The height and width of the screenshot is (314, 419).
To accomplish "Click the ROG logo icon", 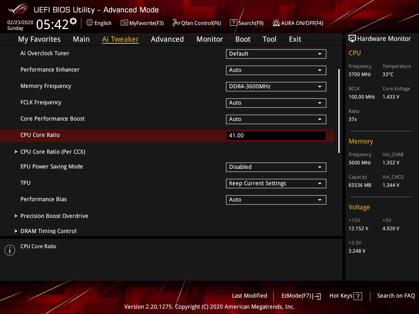I will point(18,9).
